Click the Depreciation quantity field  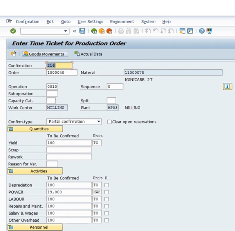[x=69, y=185]
